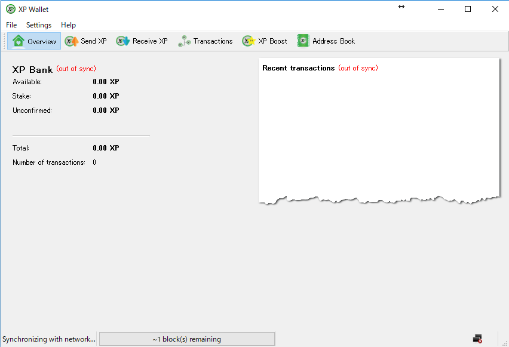Click the Send XP arrow icon
This screenshot has height=347, width=509.
[x=72, y=41]
